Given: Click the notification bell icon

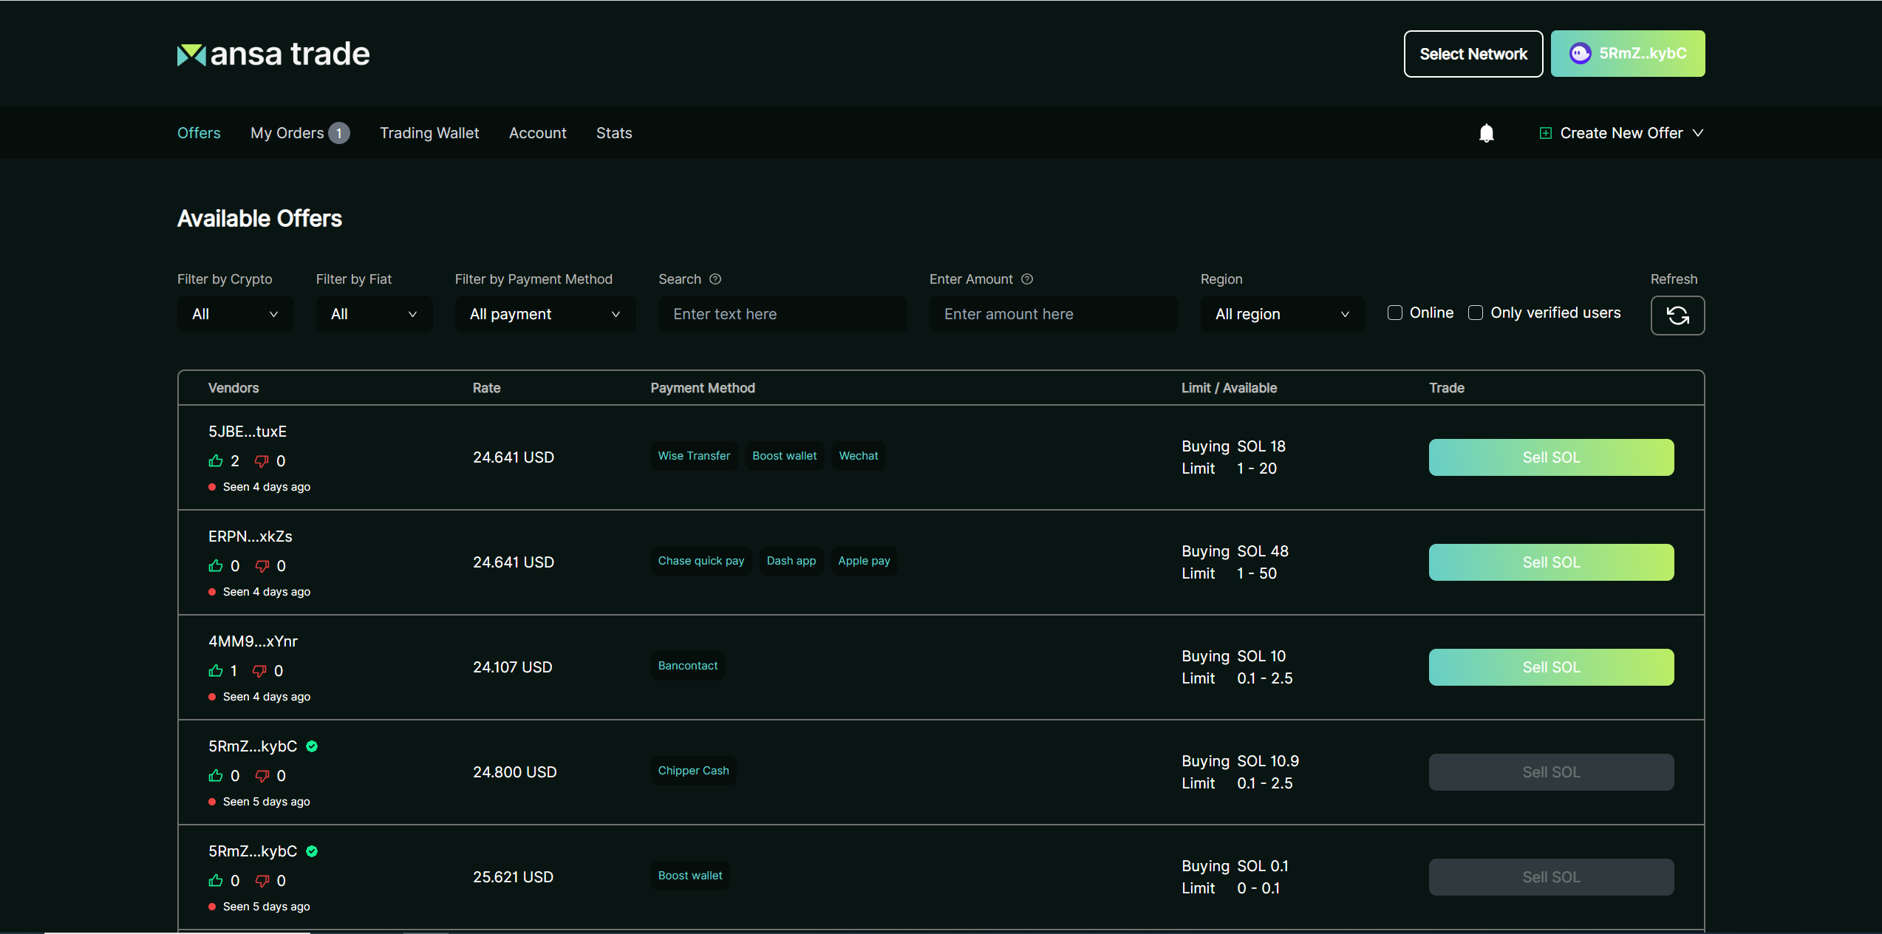Looking at the screenshot, I should pyautogui.click(x=1486, y=133).
